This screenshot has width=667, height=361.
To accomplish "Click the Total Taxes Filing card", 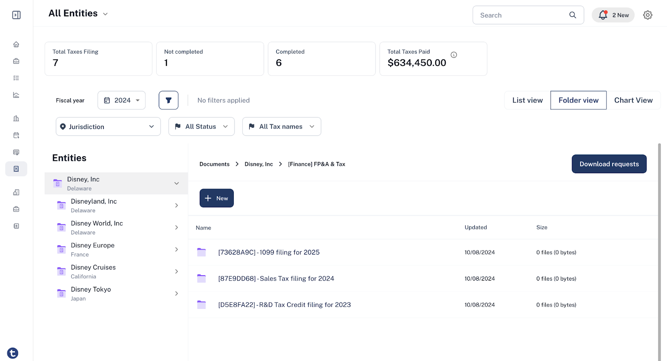I will [x=98, y=59].
